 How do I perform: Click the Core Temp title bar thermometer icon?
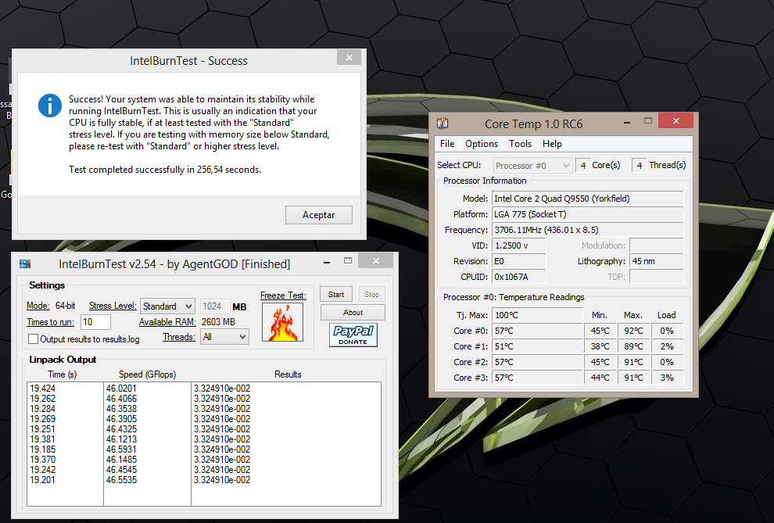coord(443,124)
